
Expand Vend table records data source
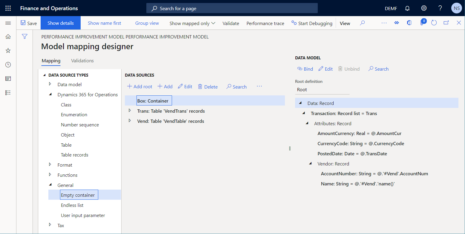[130, 121]
